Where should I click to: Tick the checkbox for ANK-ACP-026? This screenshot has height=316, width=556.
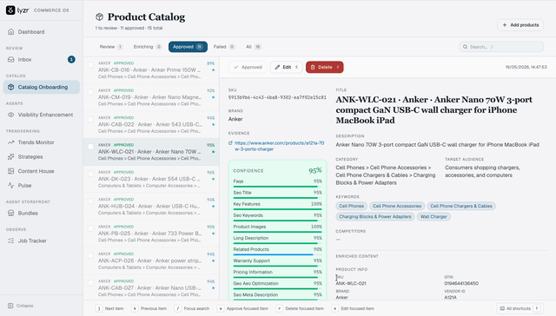pyautogui.click(x=90, y=256)
